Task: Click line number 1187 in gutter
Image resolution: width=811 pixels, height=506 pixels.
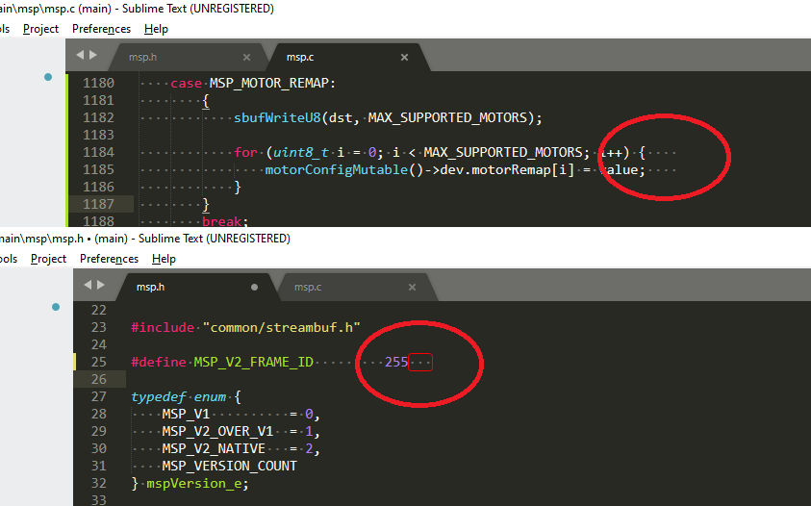Action: (98, 204)
